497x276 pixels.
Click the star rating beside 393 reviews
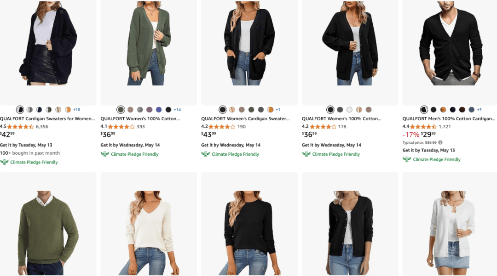click(x=121, y=127)
